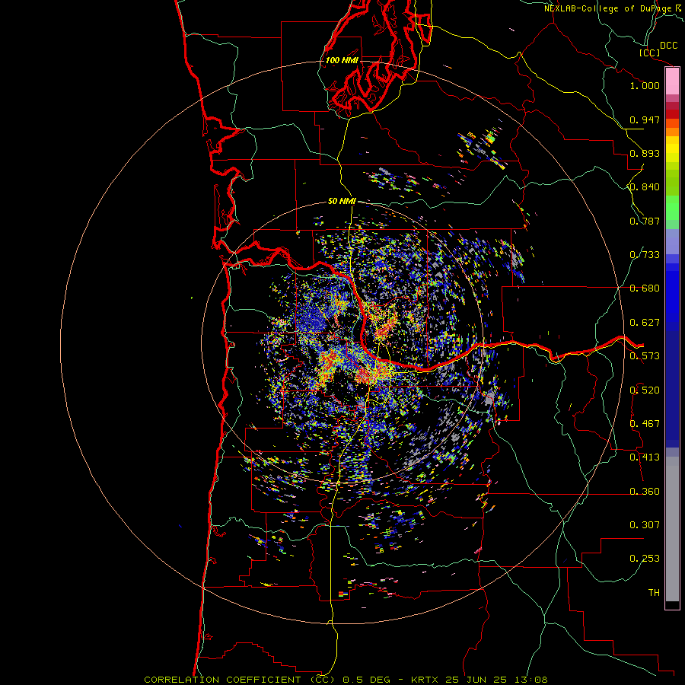This screenshot has height=685, width=685.
Task: Click the 0.787 legend value
Action: (x=645, y=221)
